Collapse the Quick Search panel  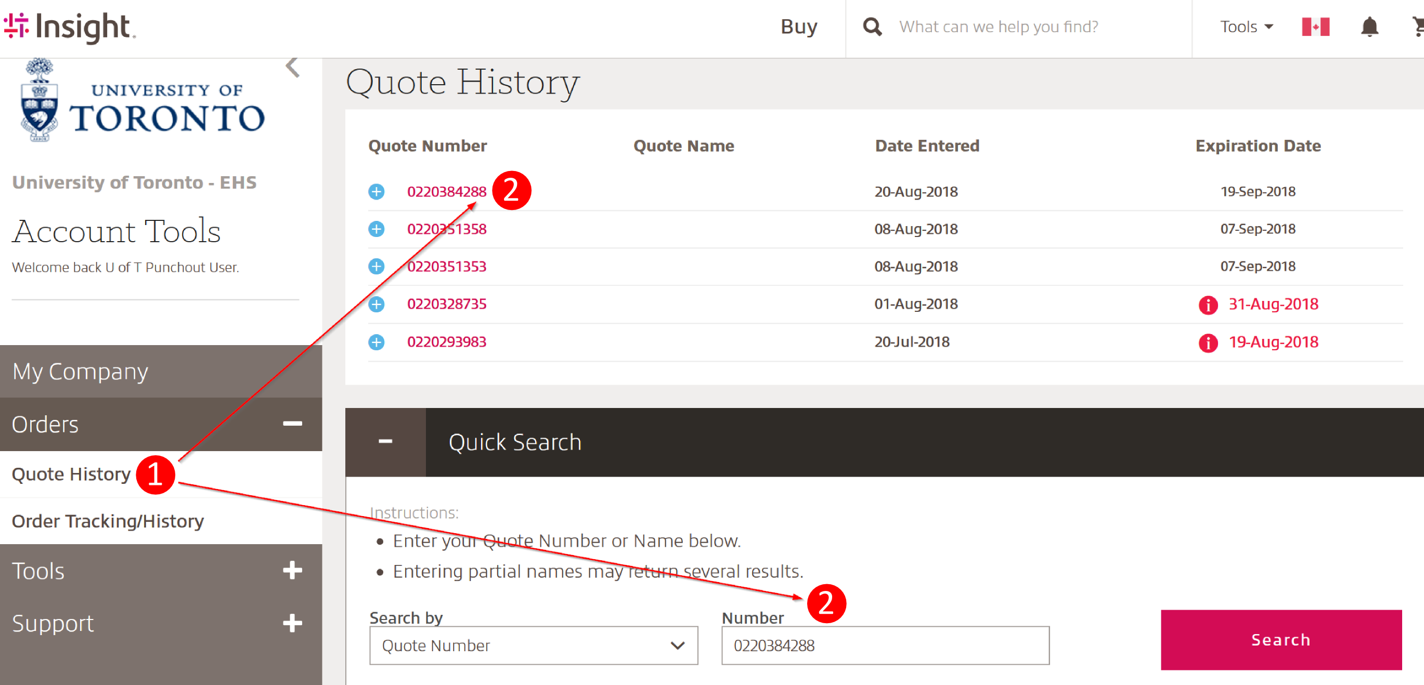[385, 442]
